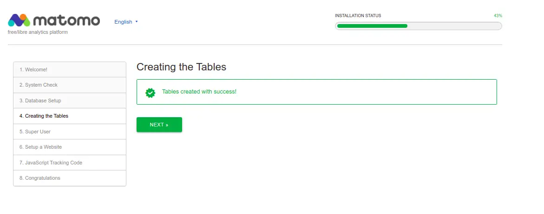The height and width of the screenshot is (214, 544).
Task: Go to step 3. Database Setup
Action: [x=70, y=101]
